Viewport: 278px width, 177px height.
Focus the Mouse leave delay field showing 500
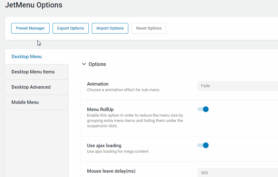238,173
